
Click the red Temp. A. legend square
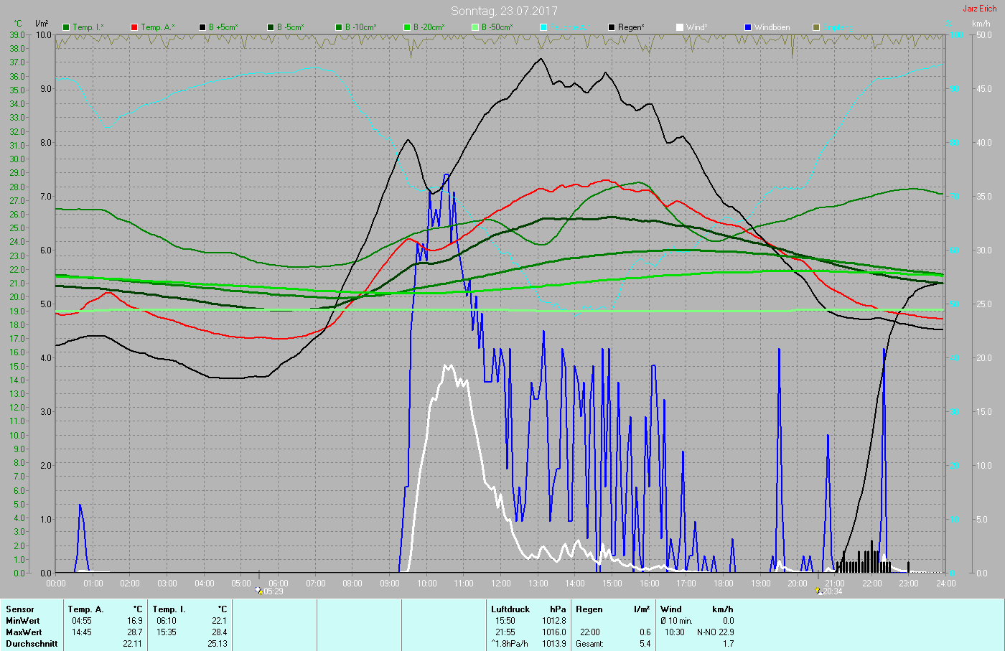tap(134, 27)
